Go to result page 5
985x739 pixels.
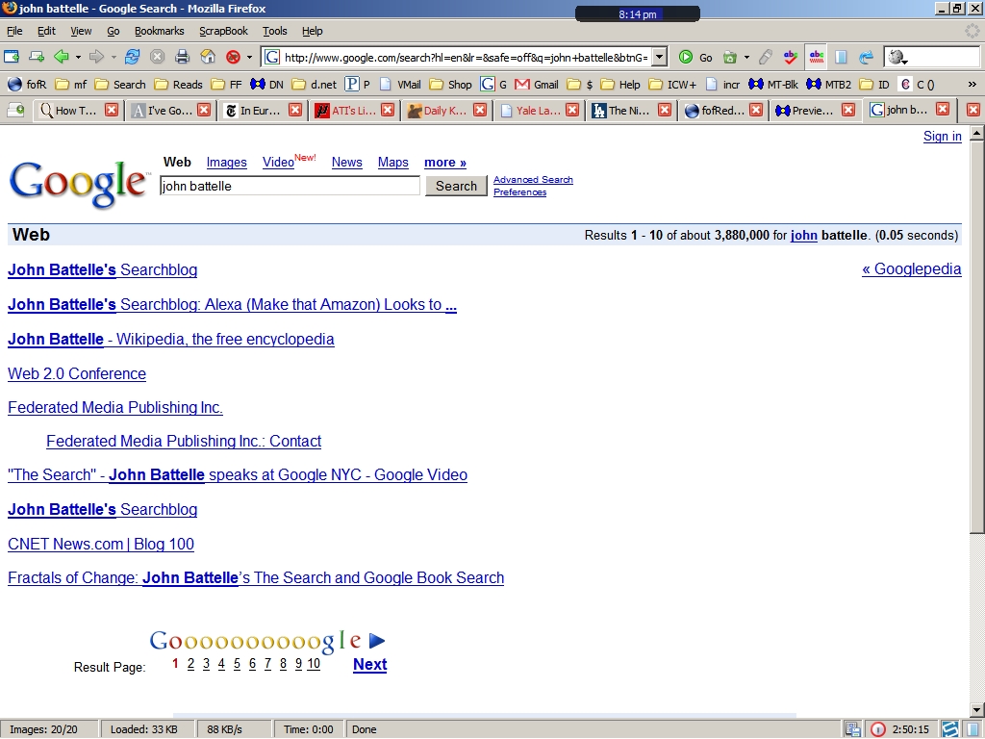point(237,664)
